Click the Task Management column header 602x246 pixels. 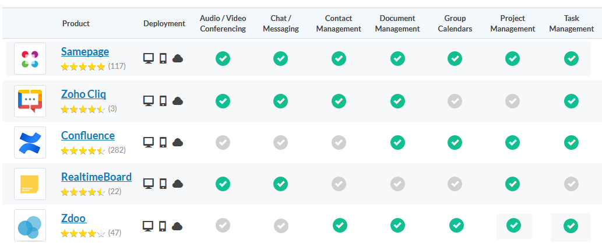point(572,23)
